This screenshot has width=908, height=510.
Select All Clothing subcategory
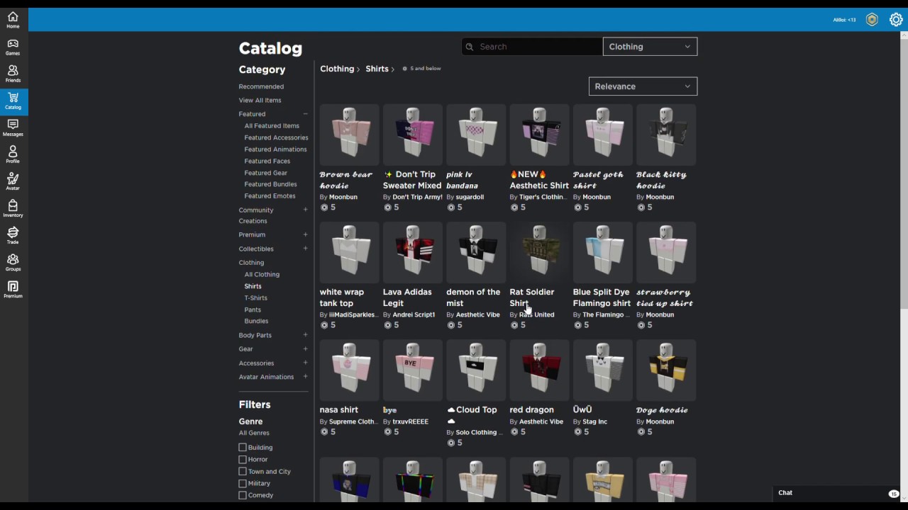(x=262, y=275)
